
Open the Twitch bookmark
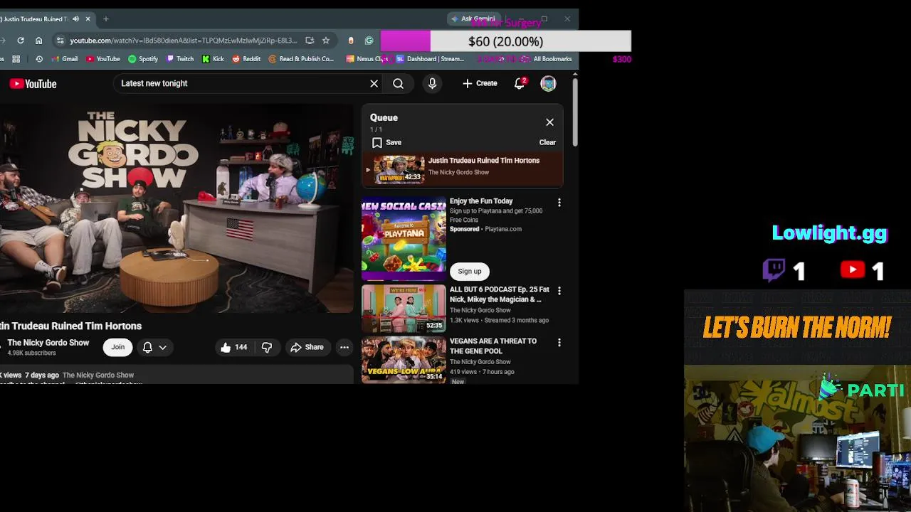180,59
